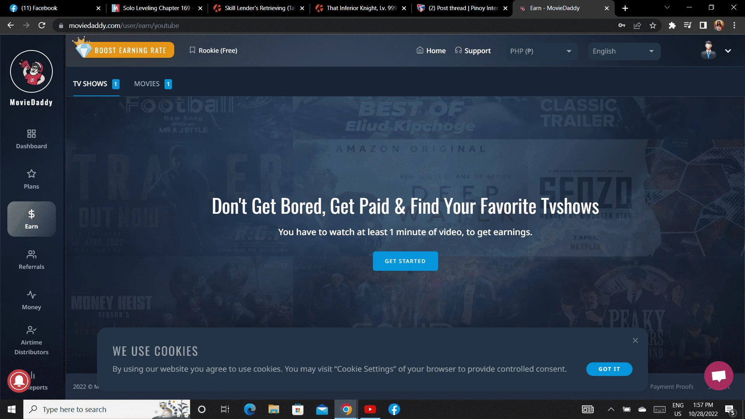Open the Windows Start menu

point(12,409)
